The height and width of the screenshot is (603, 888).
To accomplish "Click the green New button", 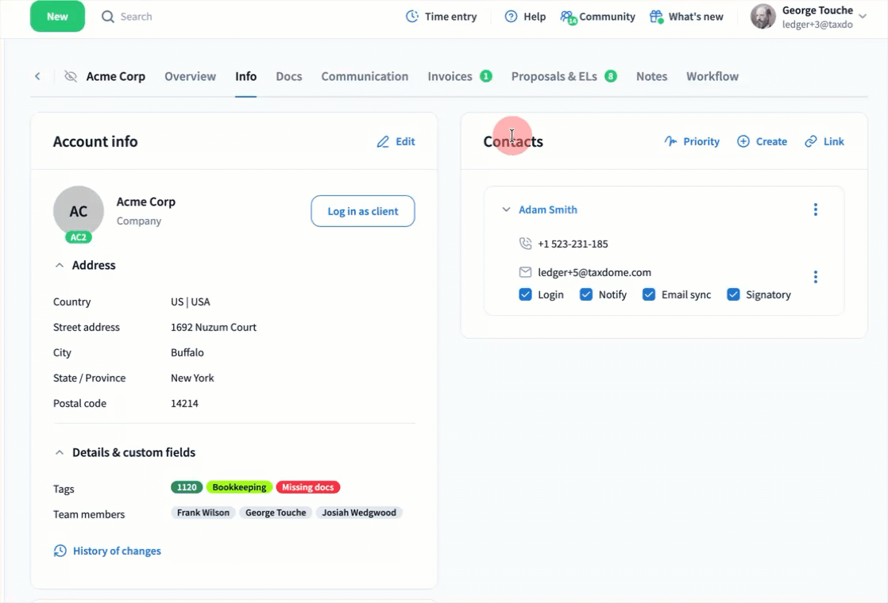I will (x=57, y=16).
